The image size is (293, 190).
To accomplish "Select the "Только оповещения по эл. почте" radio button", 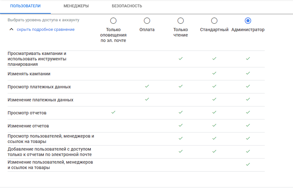I will click(x=113, y=21).
